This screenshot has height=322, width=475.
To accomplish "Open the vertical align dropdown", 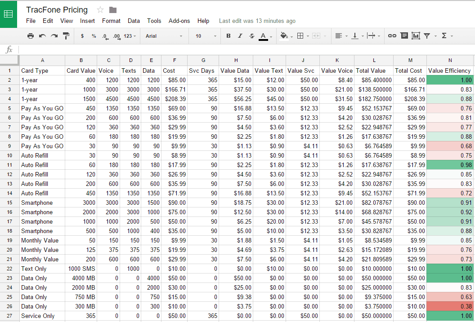I will tap(357, 36).
